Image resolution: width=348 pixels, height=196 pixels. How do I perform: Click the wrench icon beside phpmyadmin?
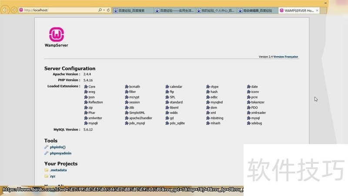pos(46,153)
